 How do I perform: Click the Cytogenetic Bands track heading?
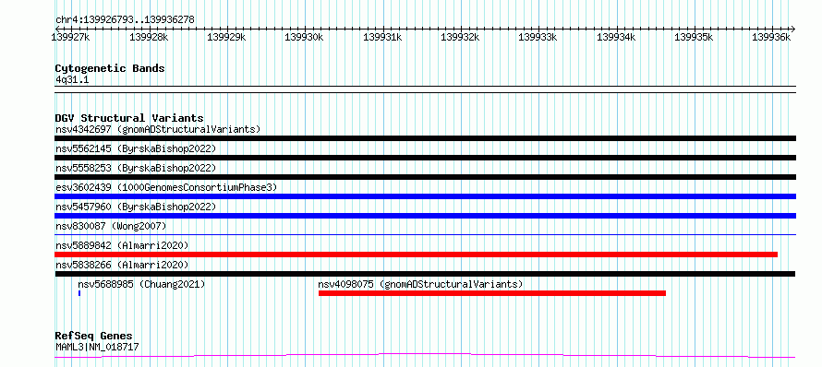[x=110, y=68]
